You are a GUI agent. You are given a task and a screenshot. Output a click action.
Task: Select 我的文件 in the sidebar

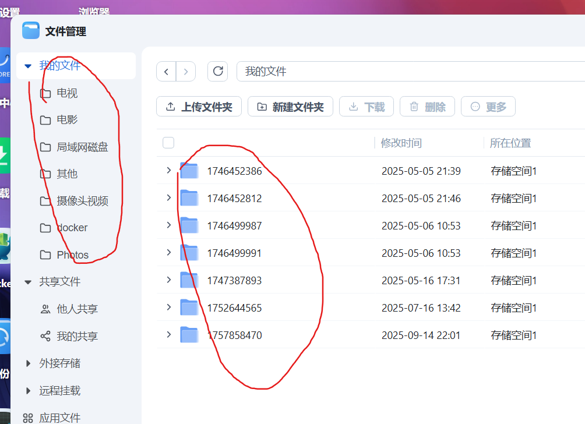[x=59, y=66]
